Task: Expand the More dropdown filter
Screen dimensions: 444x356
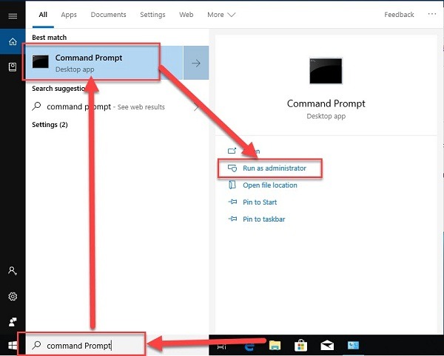Action: (221, 15)
